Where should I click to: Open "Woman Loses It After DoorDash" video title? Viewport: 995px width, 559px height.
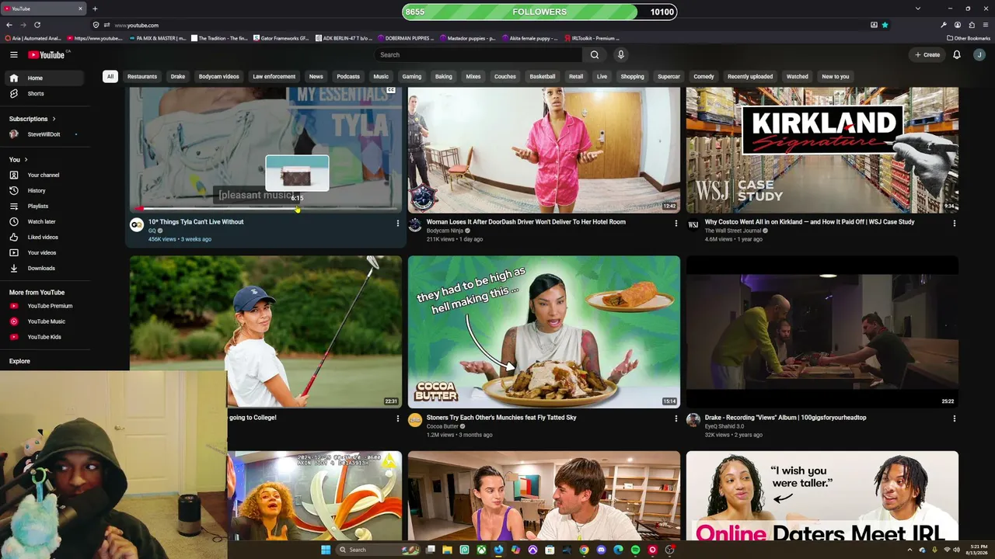[525, 222]
